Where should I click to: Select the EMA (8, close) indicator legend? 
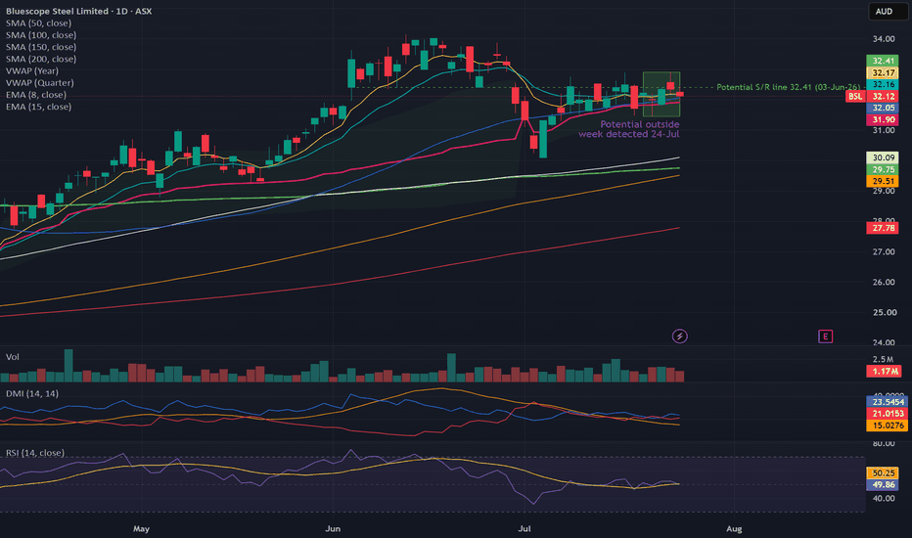click(36, 95)
